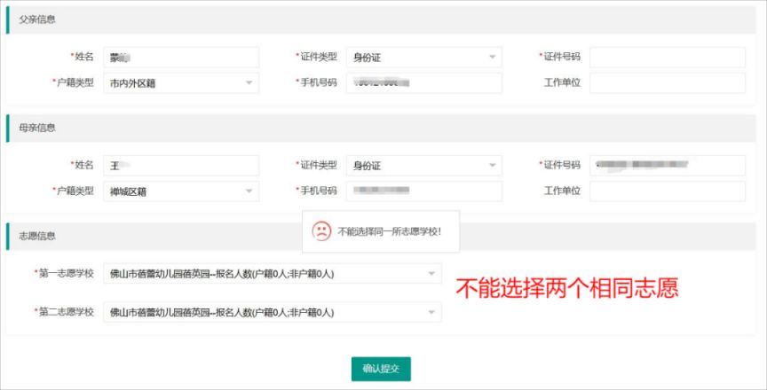Open the mother's 户籍类型 禅城区籍 dropdown
Image resolution: width=767 pixels, height=390 pixels.
point(181,191)
